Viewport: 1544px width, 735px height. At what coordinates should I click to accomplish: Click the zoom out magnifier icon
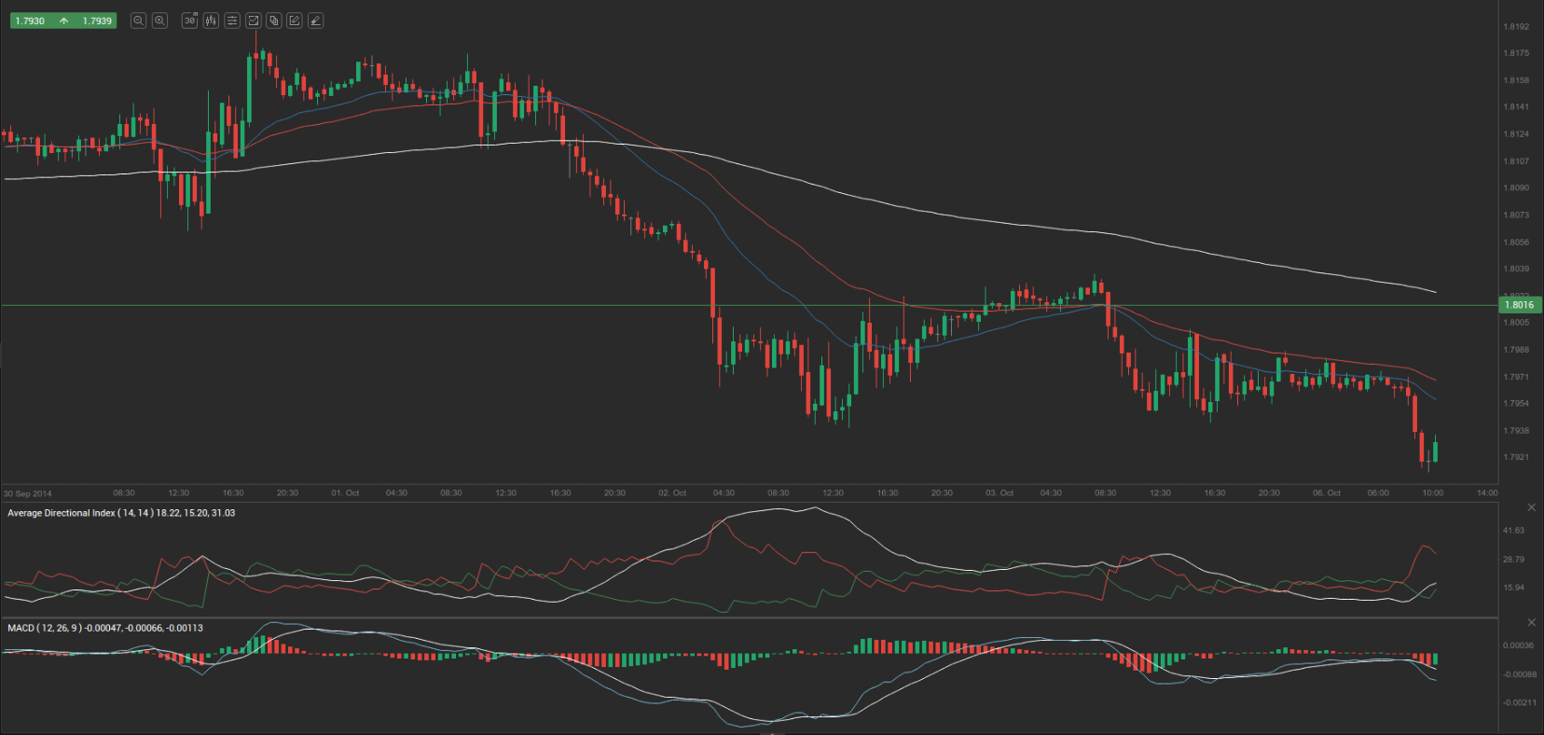138,21
